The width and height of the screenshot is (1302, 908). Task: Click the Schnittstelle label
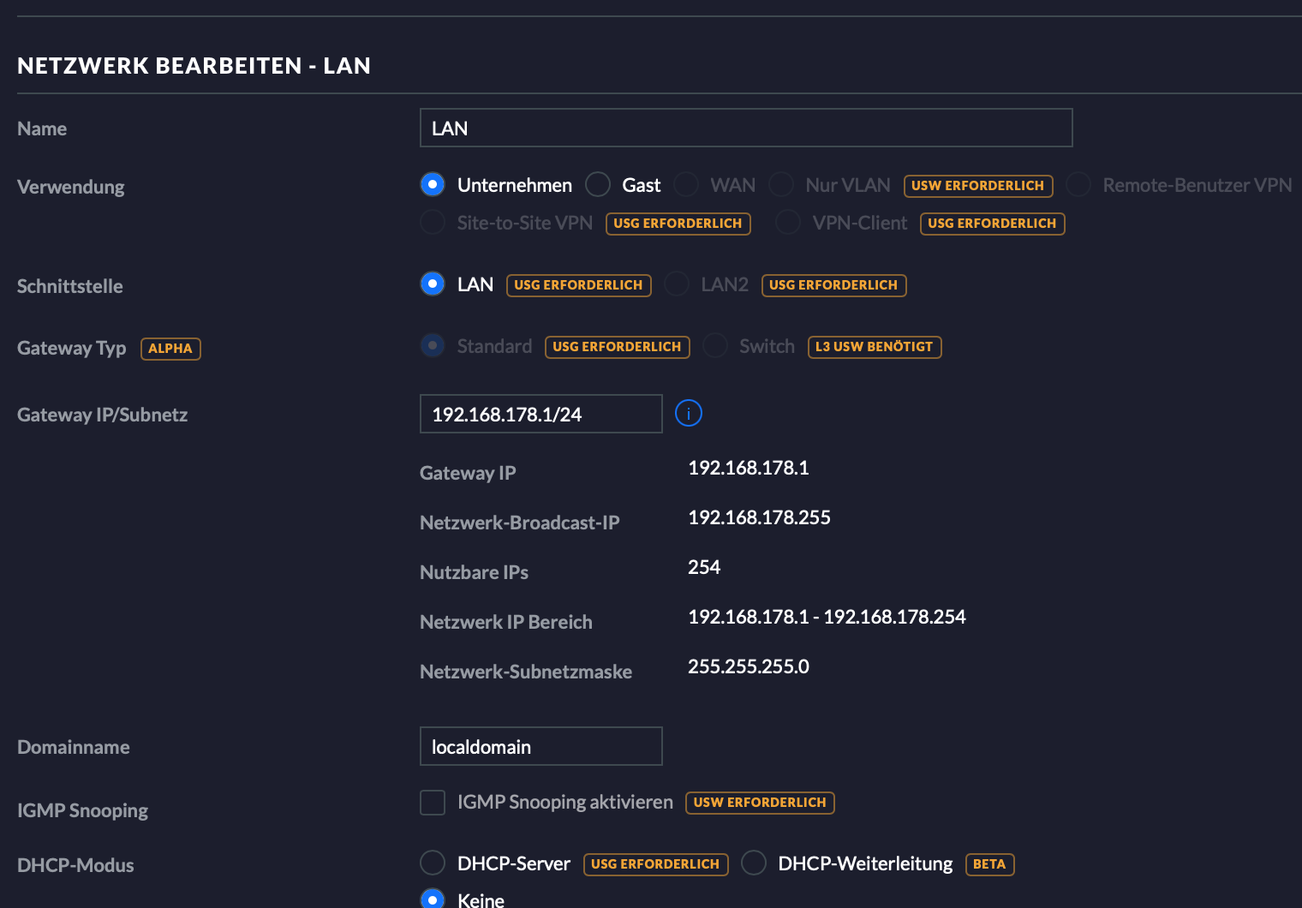click(x=70, y=286)
